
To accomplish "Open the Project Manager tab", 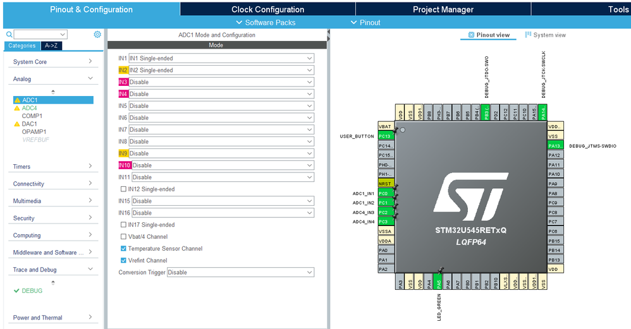I will [443, 9].
